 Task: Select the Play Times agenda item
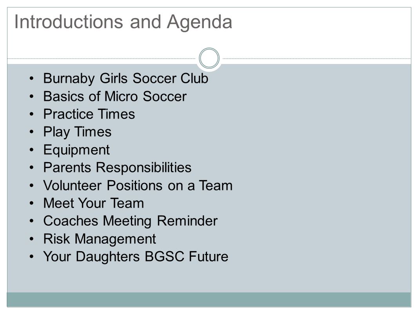(x=77, y=132)
